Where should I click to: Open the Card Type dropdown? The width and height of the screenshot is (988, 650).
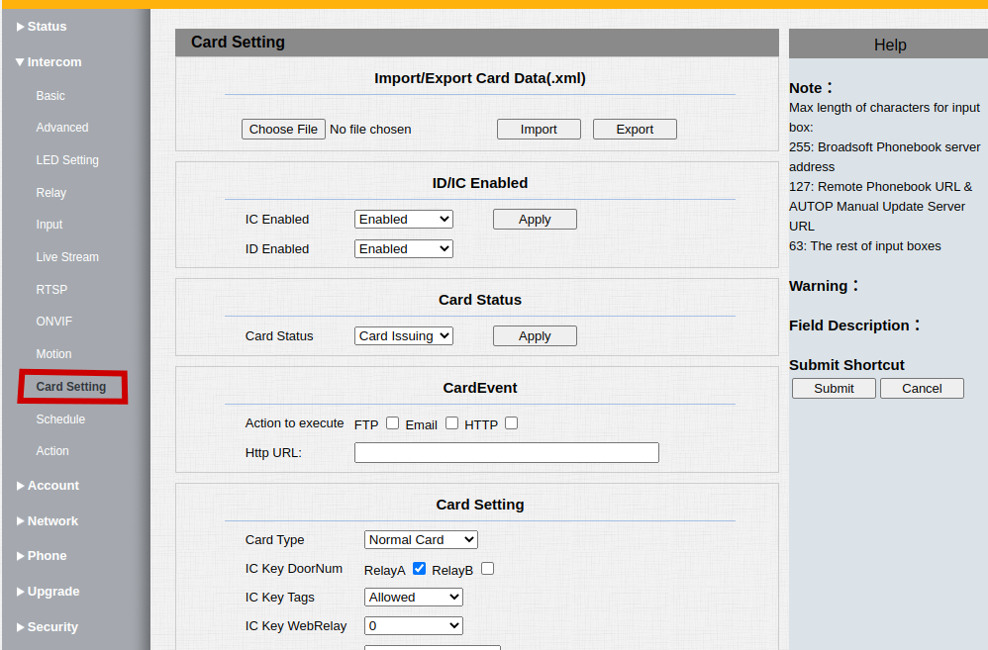coord(421,540)
